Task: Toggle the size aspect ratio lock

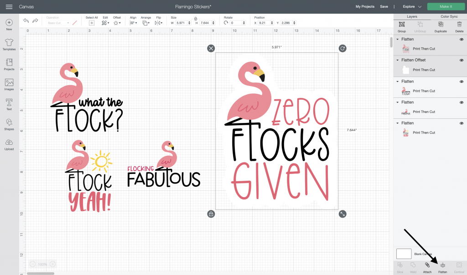Action: tap(196, 19)
